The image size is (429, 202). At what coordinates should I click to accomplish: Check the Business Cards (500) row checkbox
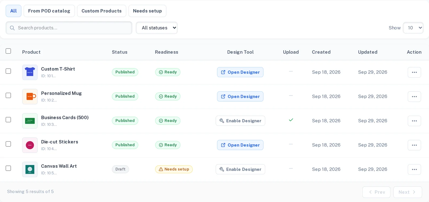pyautogui.click(x=8, y=120)
